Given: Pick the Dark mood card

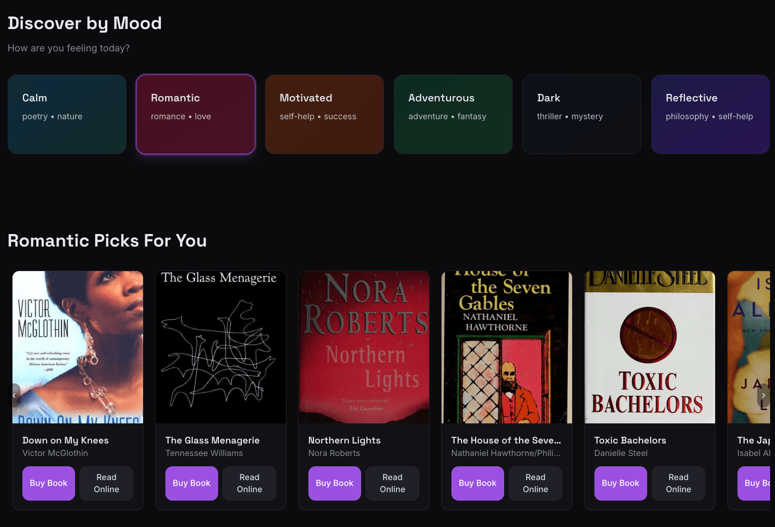Looking at the screenshot, I should pos(581,114).
